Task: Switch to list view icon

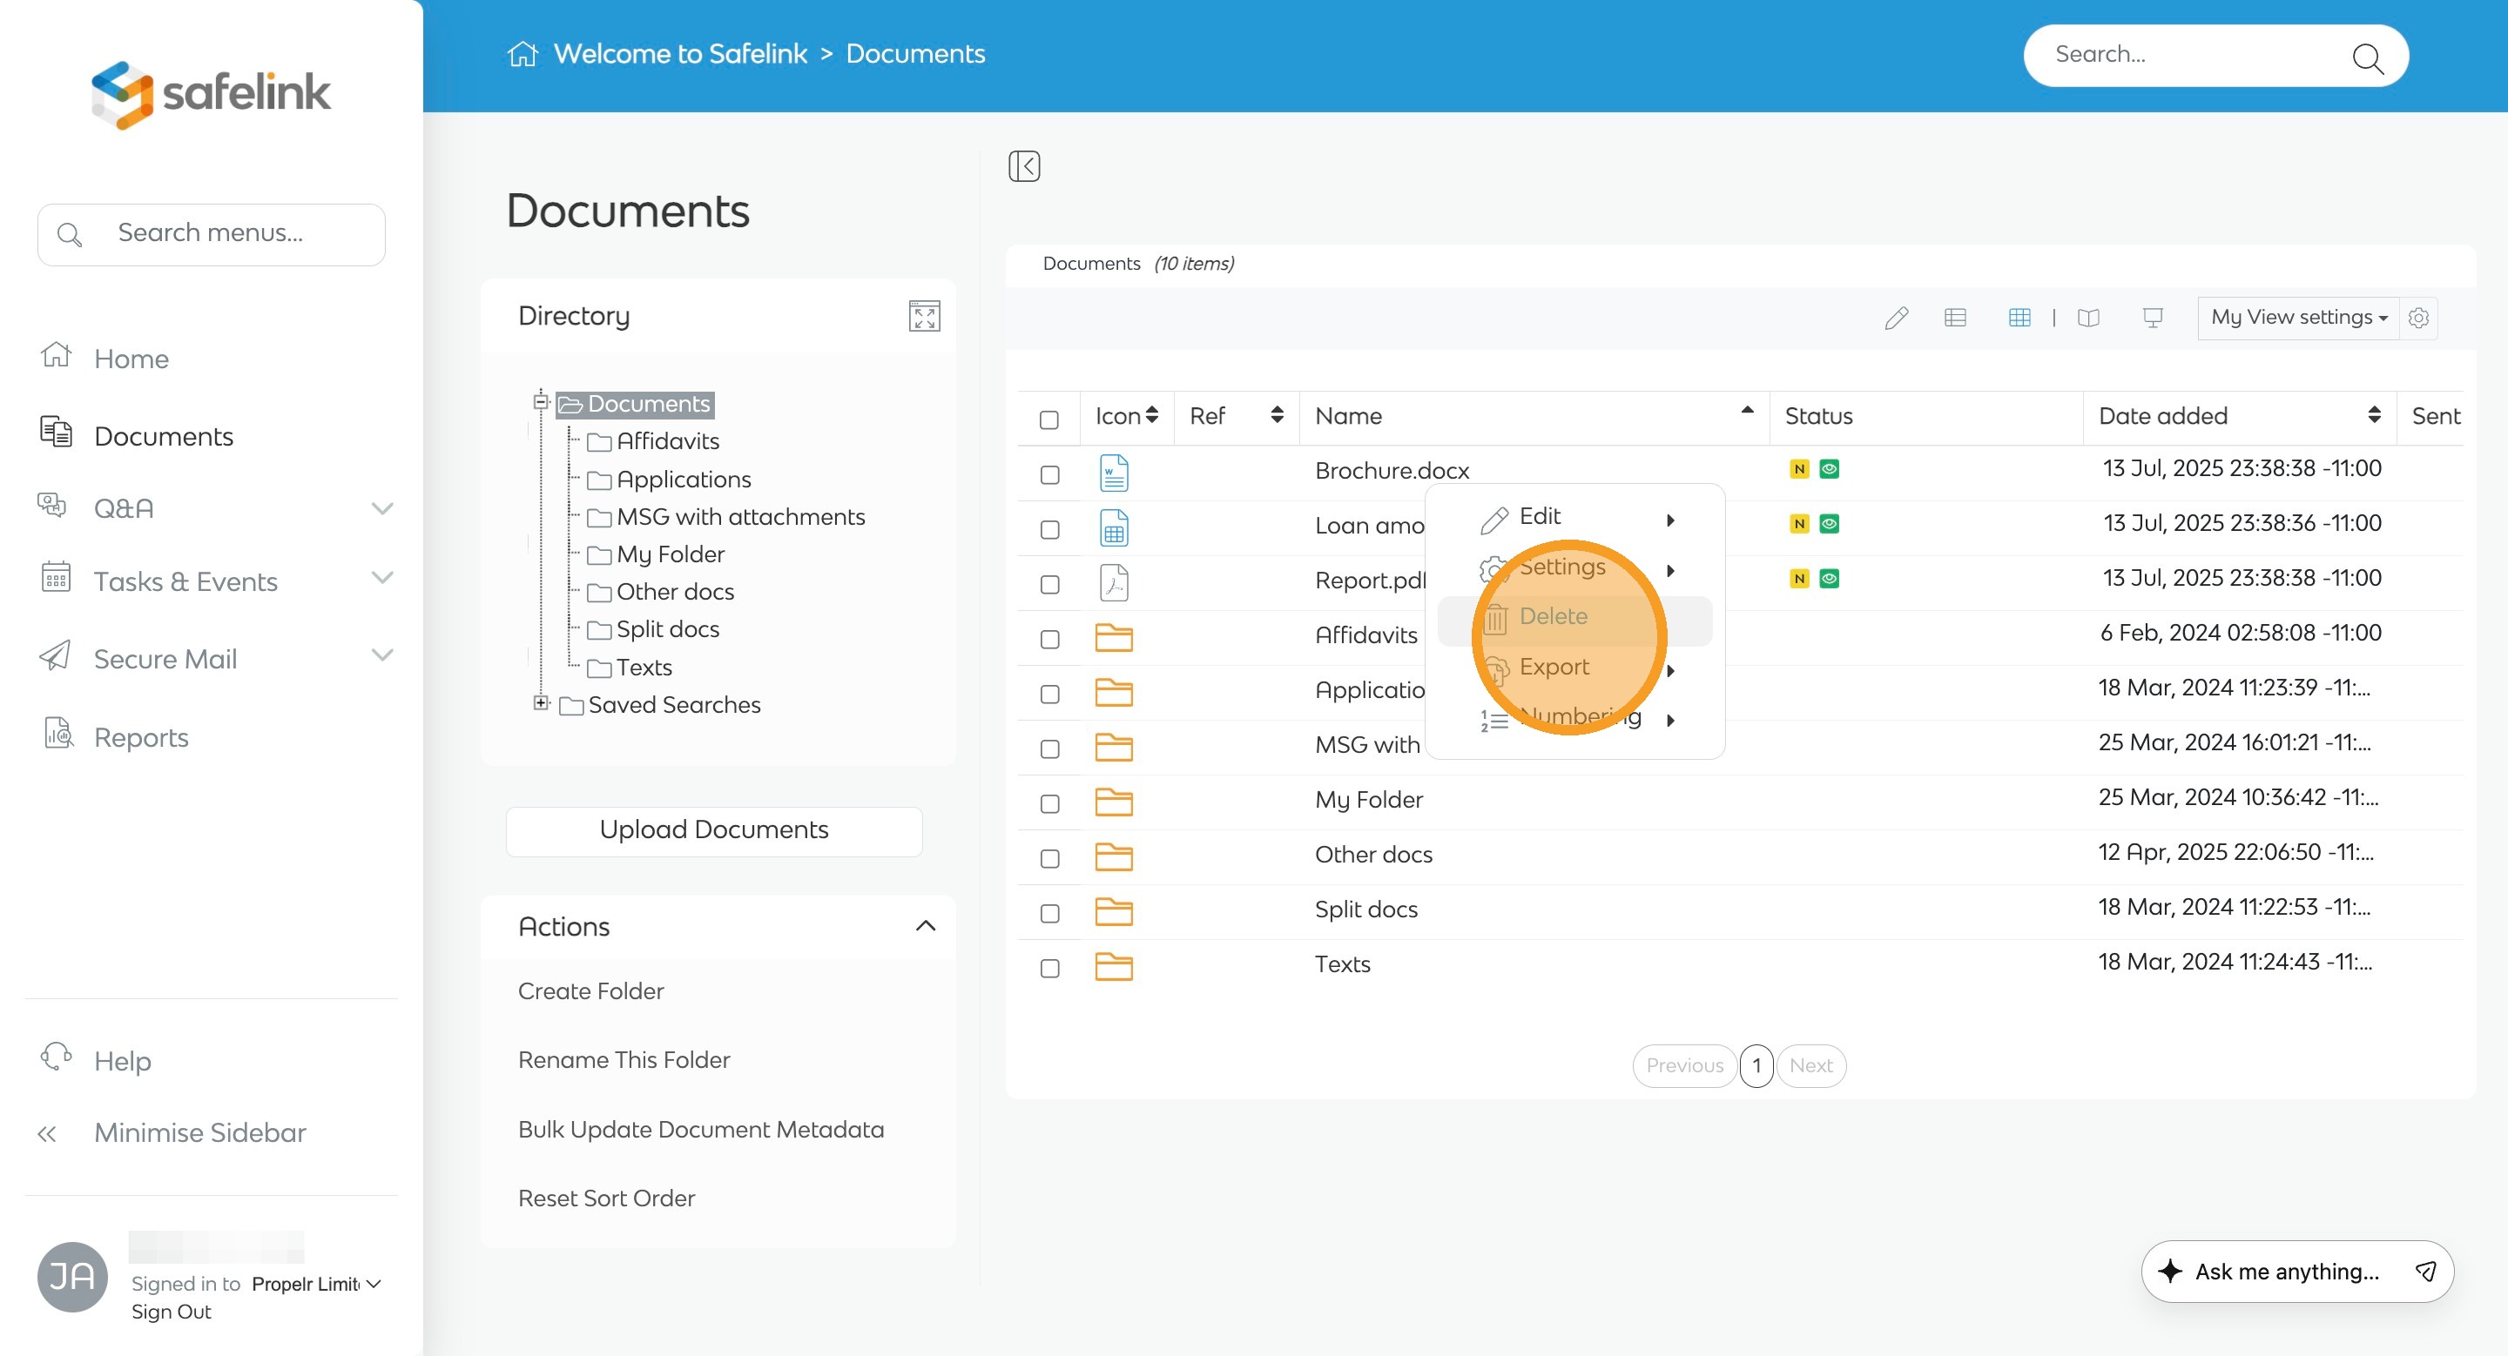Action: coord(1955,318)
